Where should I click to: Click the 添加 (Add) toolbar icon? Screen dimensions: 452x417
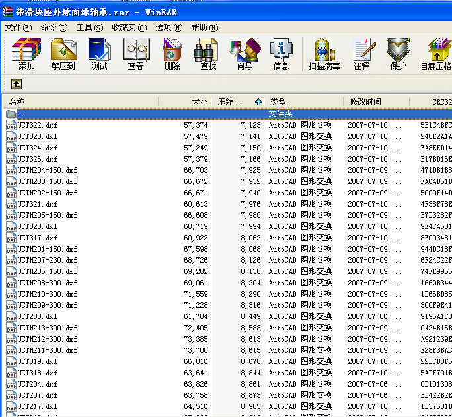tap(26, 54)
